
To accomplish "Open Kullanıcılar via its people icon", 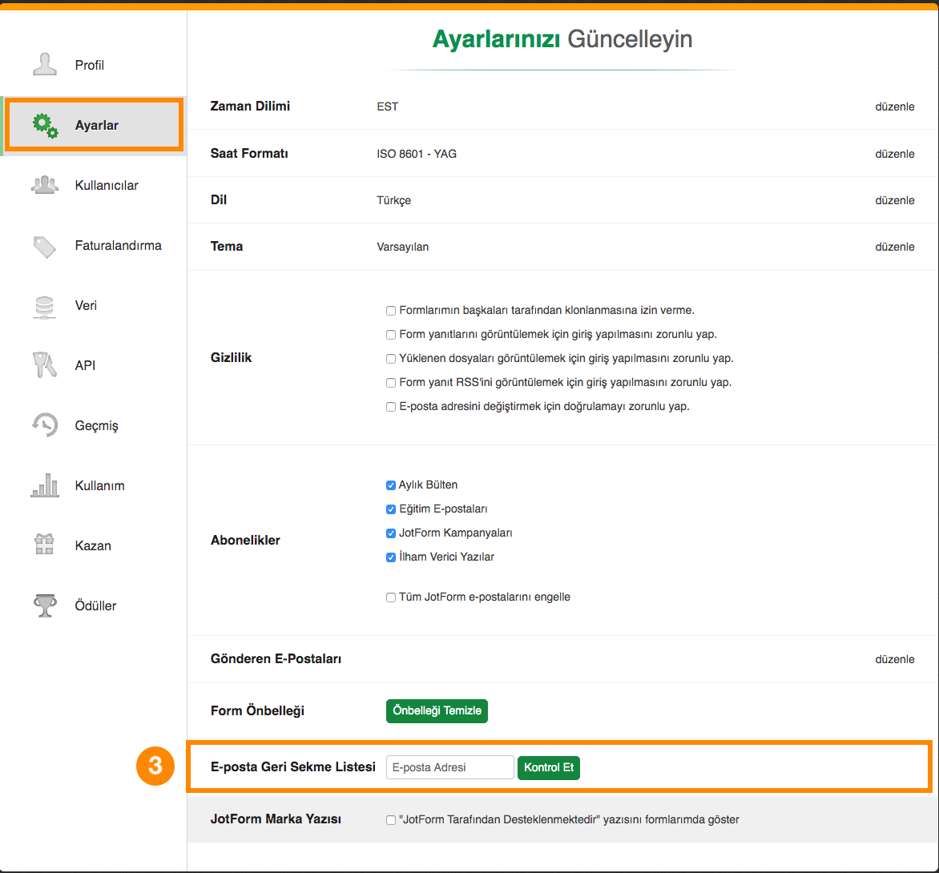I will [45, 185].
